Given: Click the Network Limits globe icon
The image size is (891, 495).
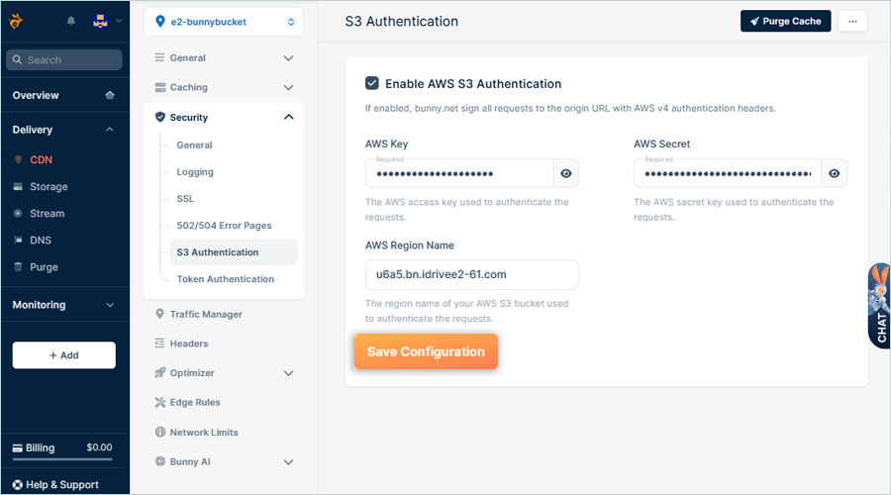Looking at the screenshot, I should click(160, 432).
